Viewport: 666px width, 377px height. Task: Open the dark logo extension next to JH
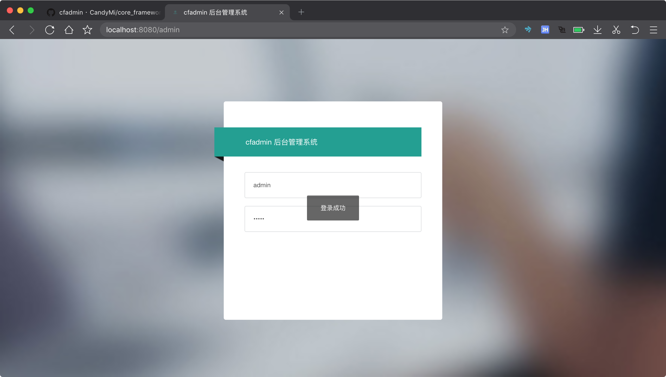[x=562, y=30]
